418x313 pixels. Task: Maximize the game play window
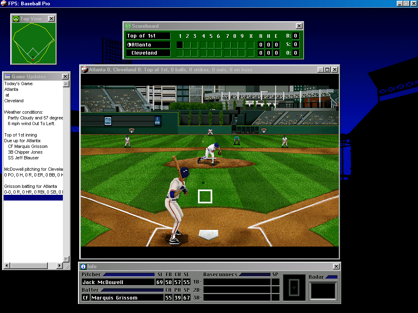[x=327, y=69]
